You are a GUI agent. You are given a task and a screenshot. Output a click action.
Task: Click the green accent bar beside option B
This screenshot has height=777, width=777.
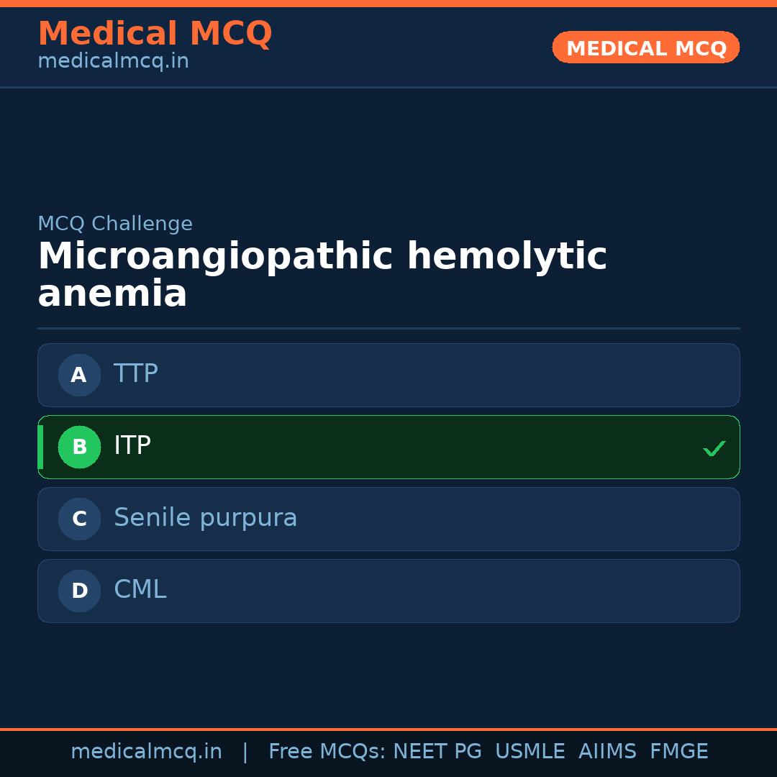tap(40, 447)
